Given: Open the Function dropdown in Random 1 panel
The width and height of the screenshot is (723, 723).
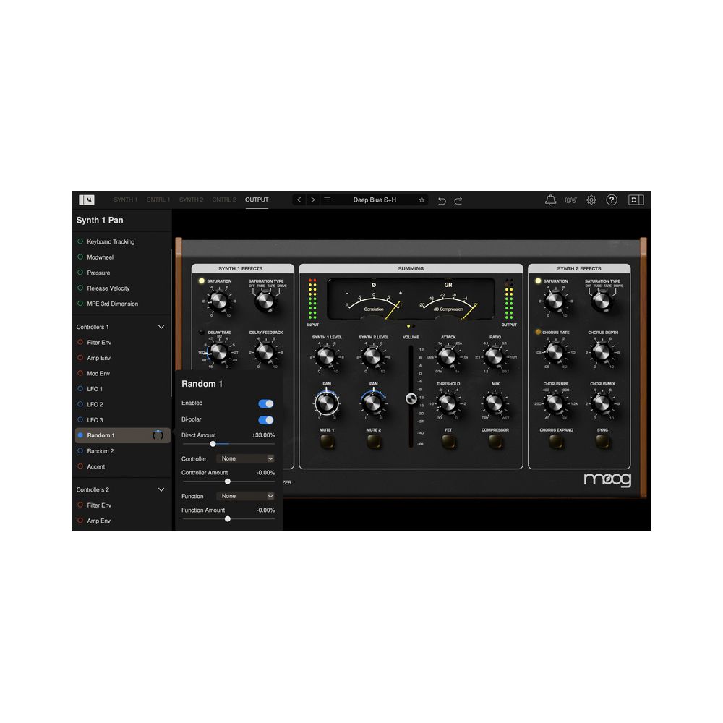Looking at the screenshot, I should tap(246, 496).
